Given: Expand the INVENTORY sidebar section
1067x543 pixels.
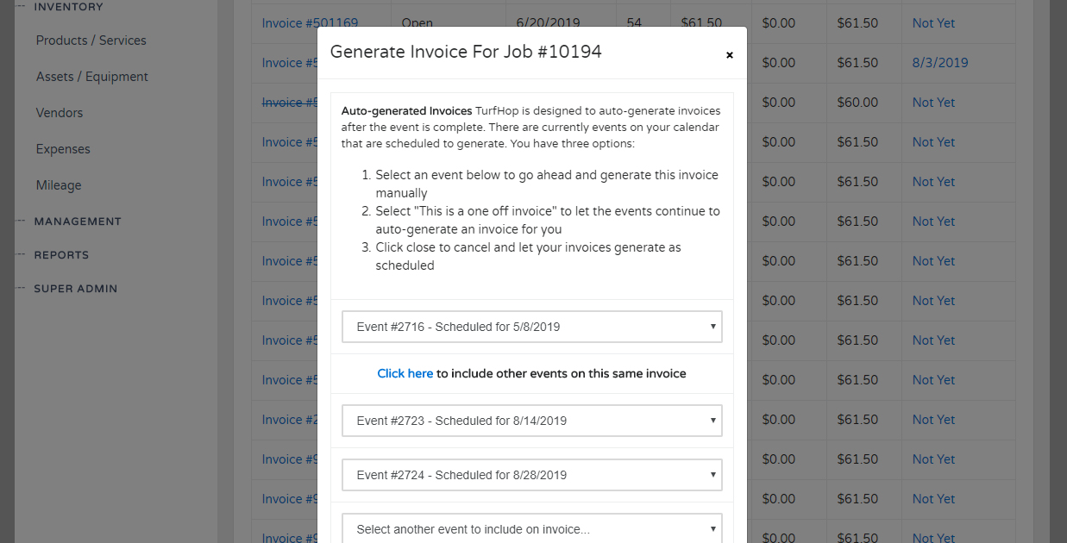Looking at the screenshot, I should pyautogui.click(x=69, y=7).
